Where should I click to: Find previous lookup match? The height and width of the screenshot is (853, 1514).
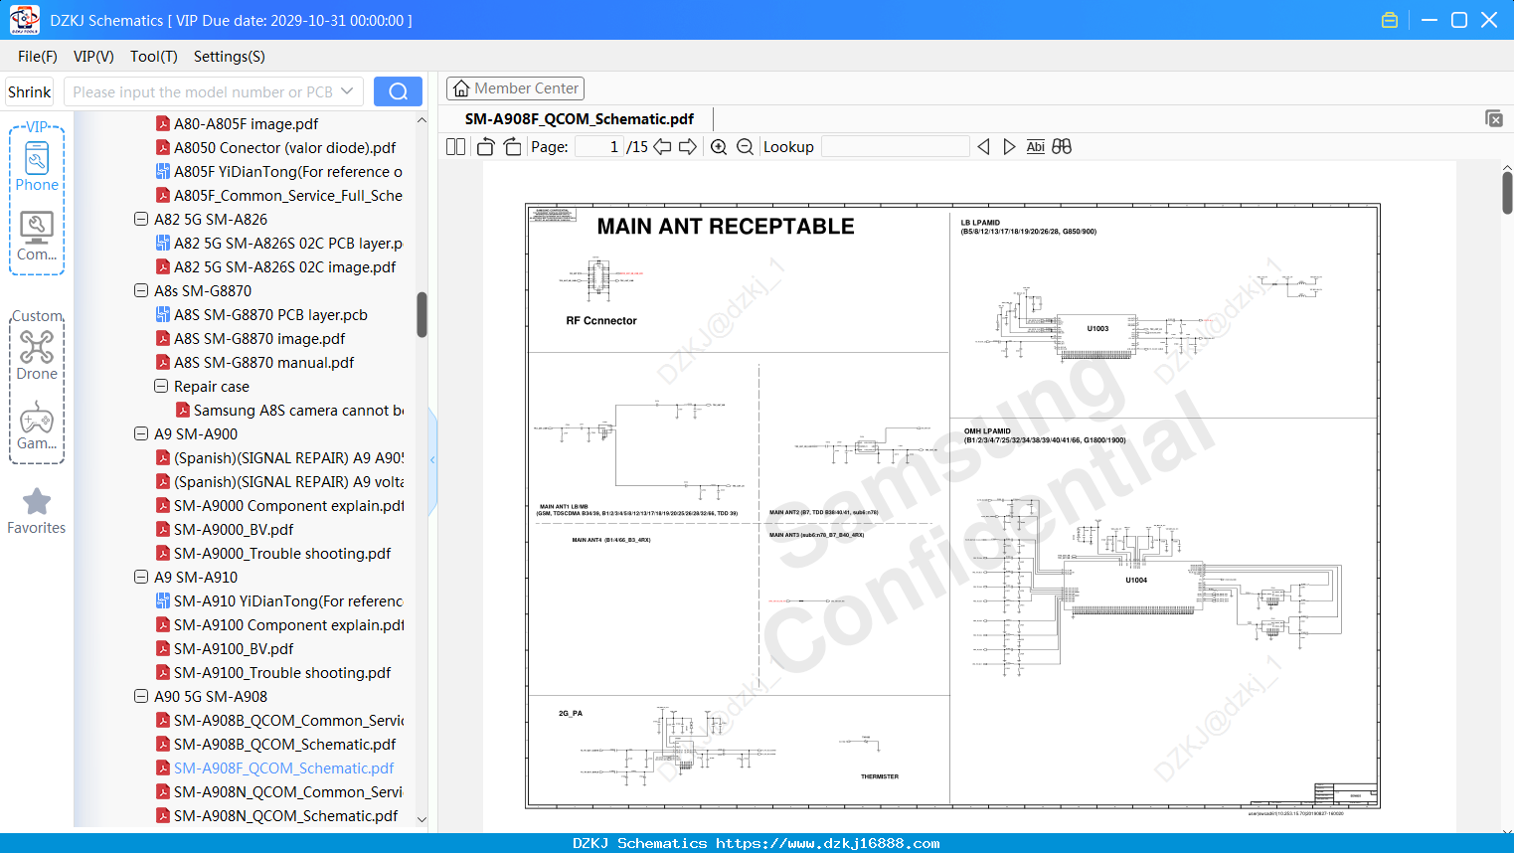click(983, 147)
